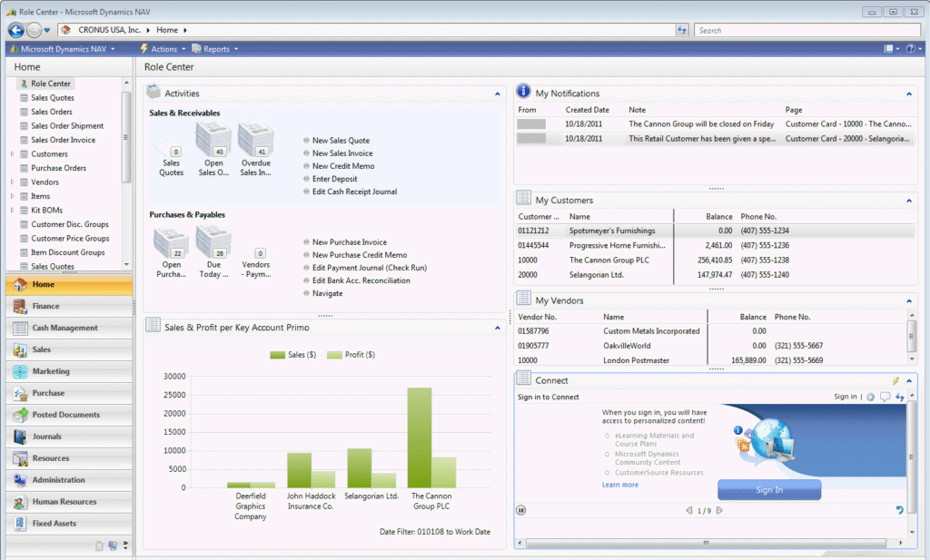930x560 pixels.
Task: Click the Sales ($) legend swatch
Action: (x=278, y=355)
